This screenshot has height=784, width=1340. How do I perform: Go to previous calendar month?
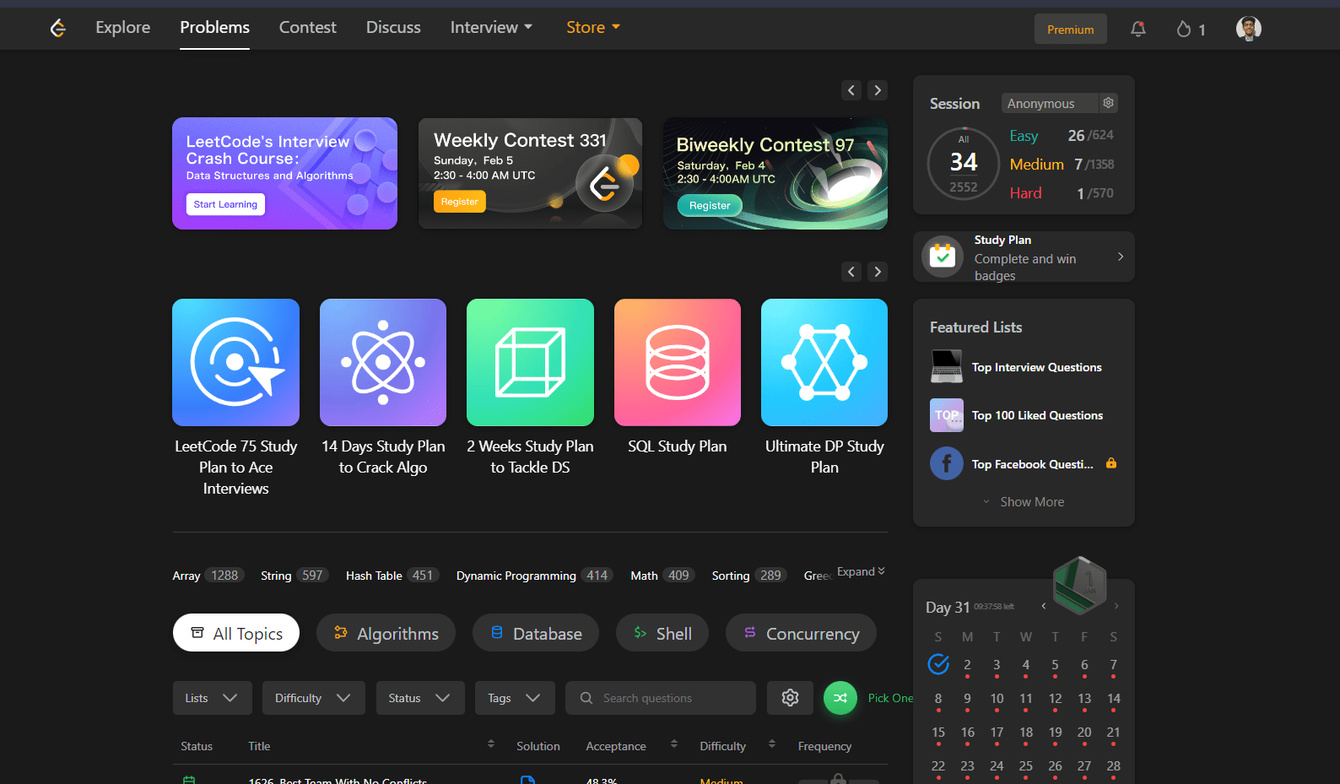tap(1044, 606)
